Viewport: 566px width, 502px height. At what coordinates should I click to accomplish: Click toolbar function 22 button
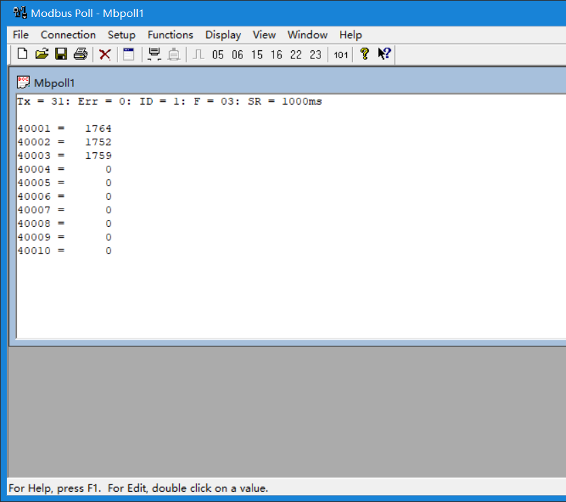tap(296, 54)
